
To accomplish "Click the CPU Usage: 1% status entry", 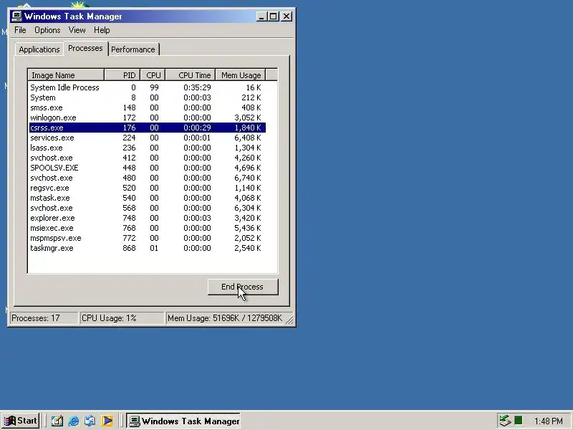I will pos(122,318).
